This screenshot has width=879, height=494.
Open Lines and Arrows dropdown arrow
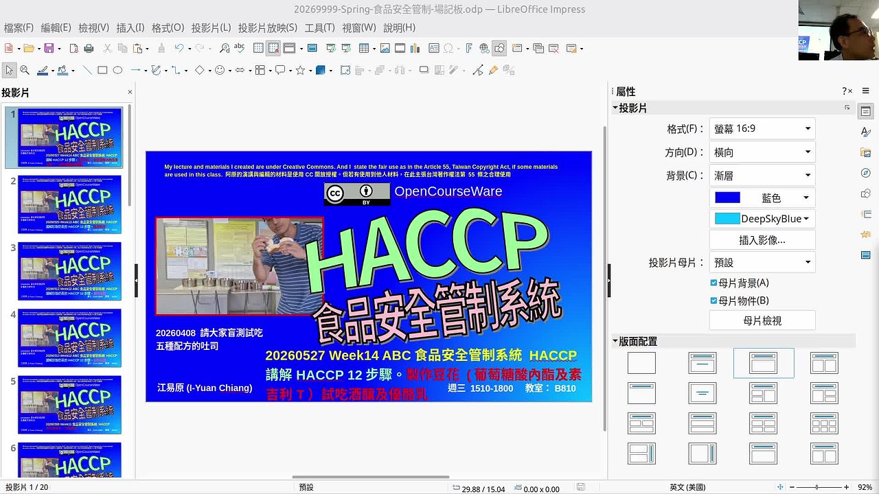coord(146,70)
